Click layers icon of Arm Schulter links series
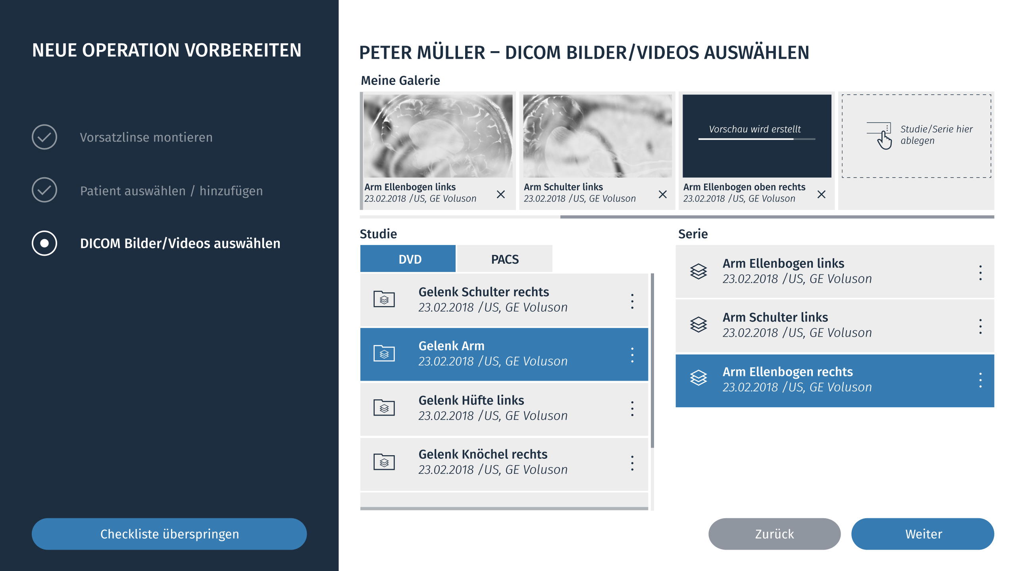1016x571 pixels. (x=698, y=325)
